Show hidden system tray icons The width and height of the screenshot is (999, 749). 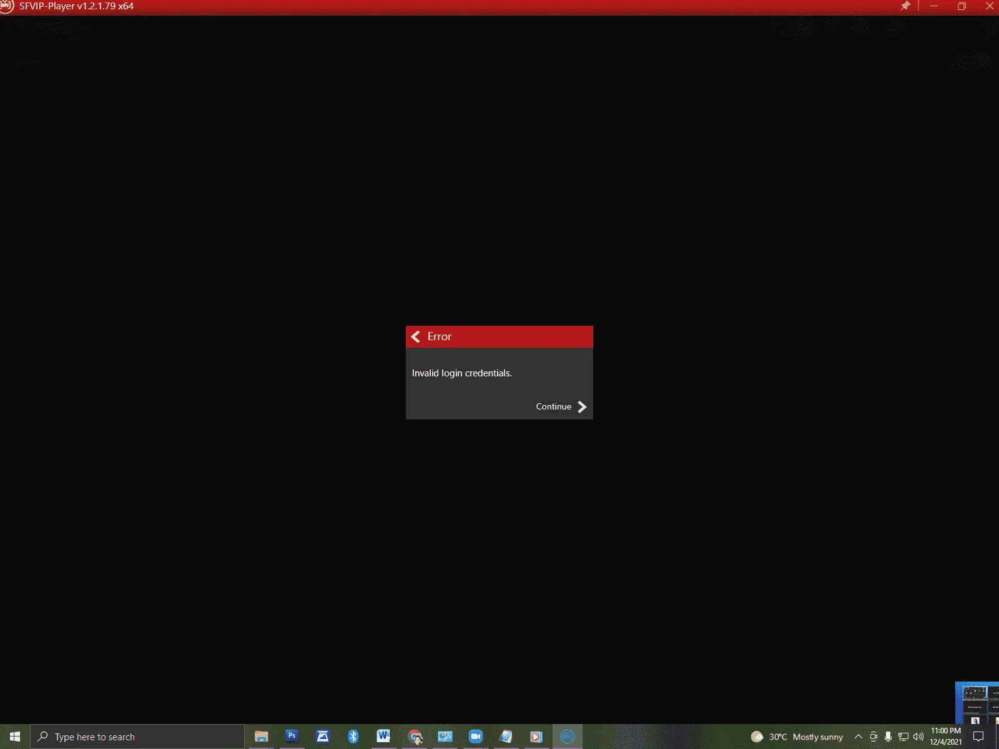point(859,737)
